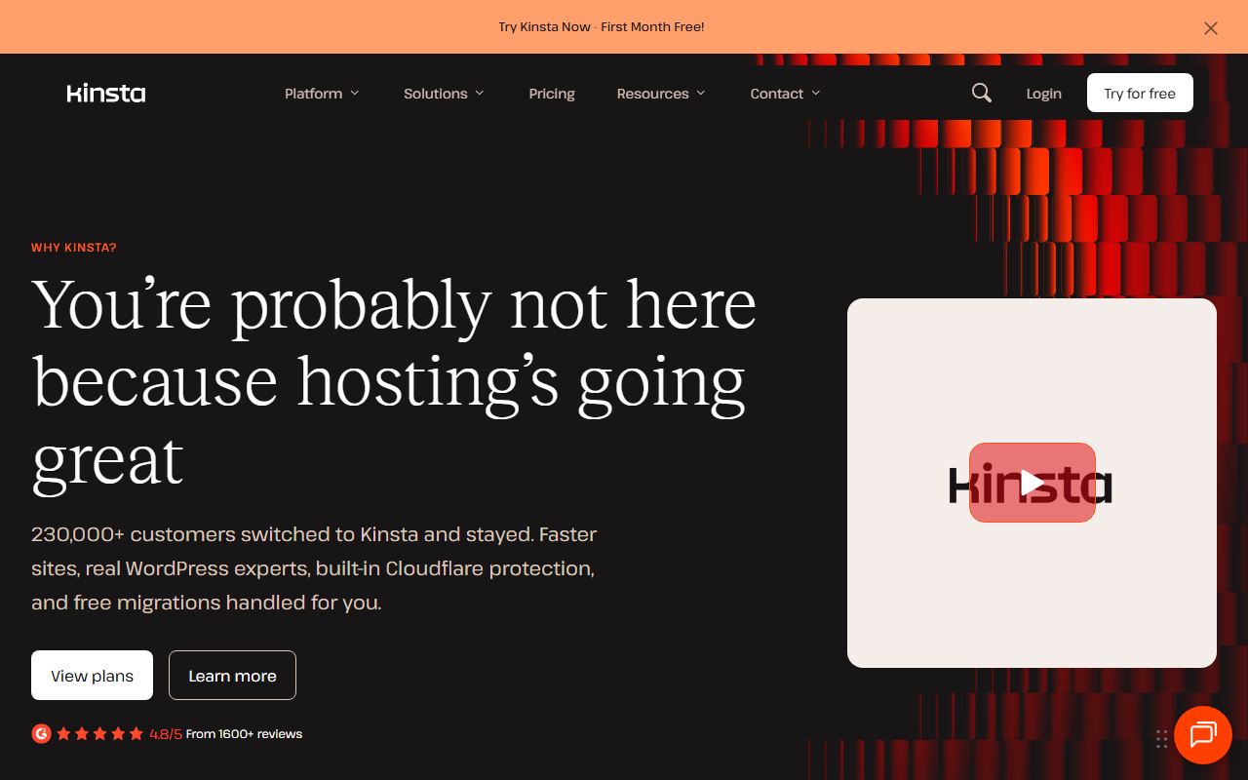Open the live chat bubble
The width and height of the screenshot is (1248, 780).
coord(1203,735)
